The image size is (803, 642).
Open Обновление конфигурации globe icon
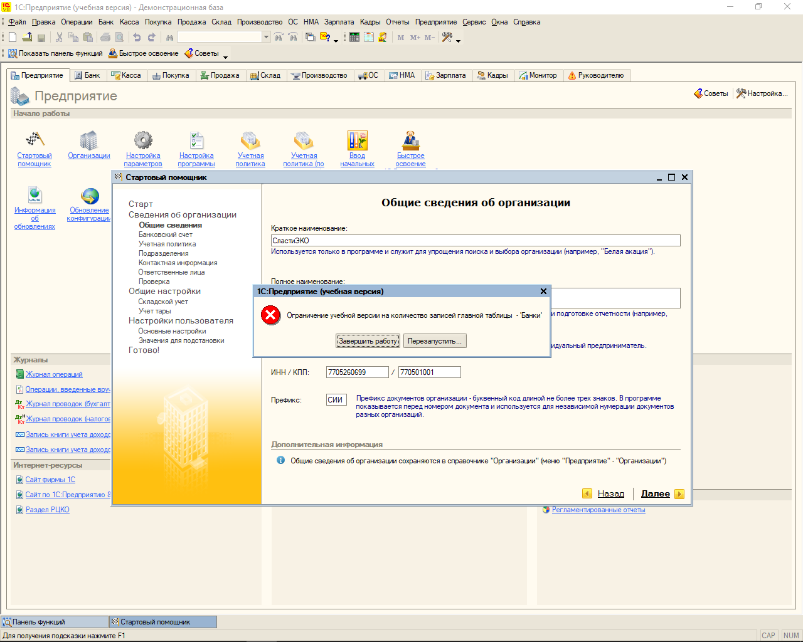click(x=90, y=196)
